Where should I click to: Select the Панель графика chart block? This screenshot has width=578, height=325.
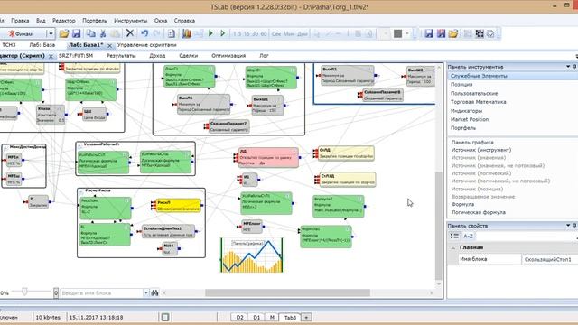point(252,255)
